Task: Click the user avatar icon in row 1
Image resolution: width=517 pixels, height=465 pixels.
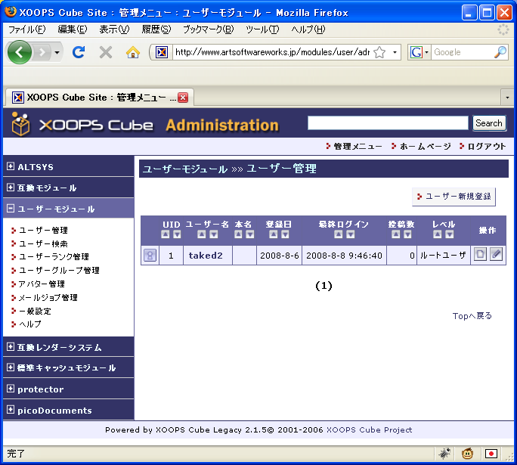Action: [150, 256]
